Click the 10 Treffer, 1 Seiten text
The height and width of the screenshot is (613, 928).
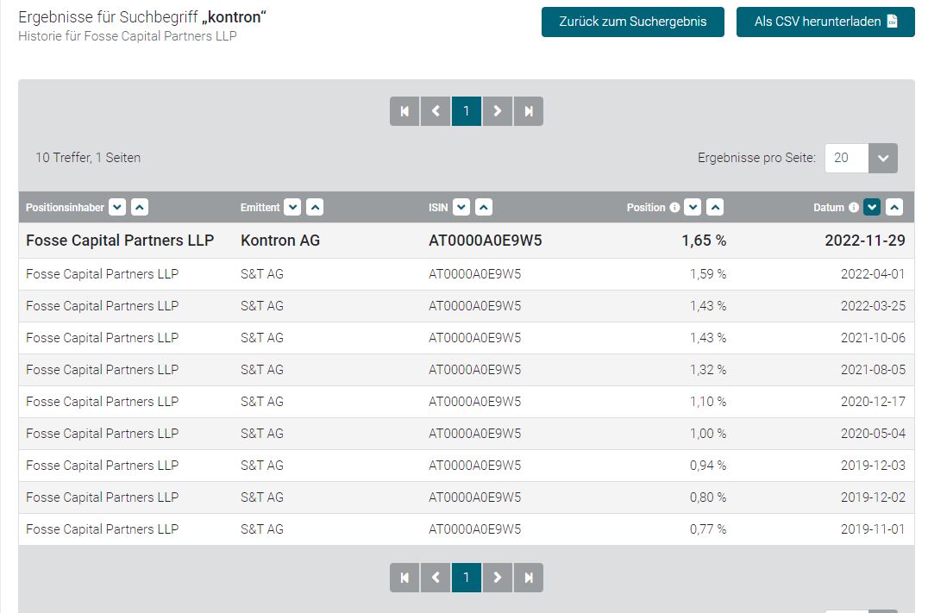[x=88, y=158]
